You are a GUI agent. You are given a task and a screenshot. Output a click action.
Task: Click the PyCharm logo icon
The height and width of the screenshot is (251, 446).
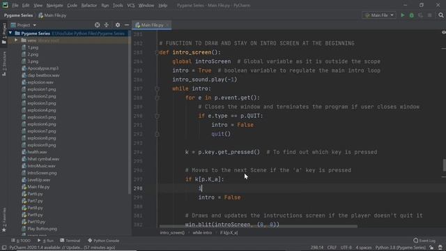[5, 5]
